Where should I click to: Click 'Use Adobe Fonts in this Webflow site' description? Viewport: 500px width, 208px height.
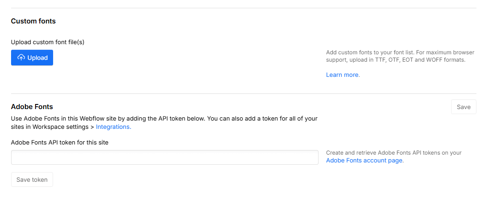pos(164,123)
